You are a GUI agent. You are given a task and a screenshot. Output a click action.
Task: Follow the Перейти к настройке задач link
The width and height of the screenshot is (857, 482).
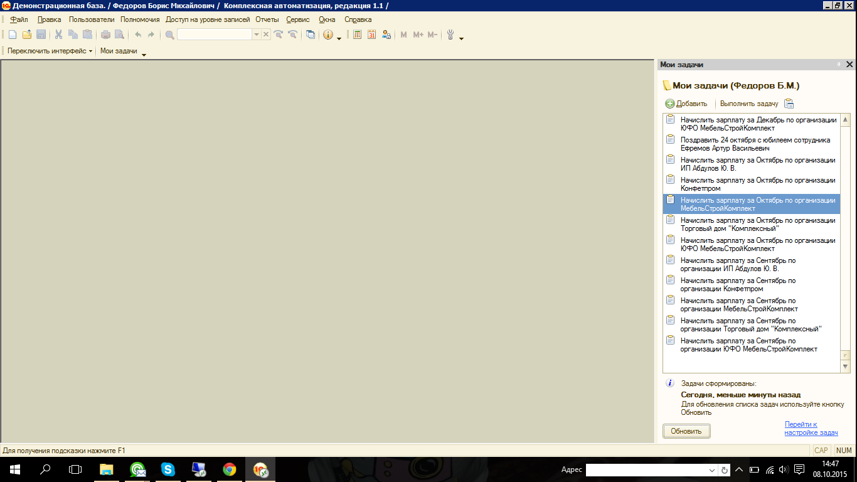[x=811, y=429]
